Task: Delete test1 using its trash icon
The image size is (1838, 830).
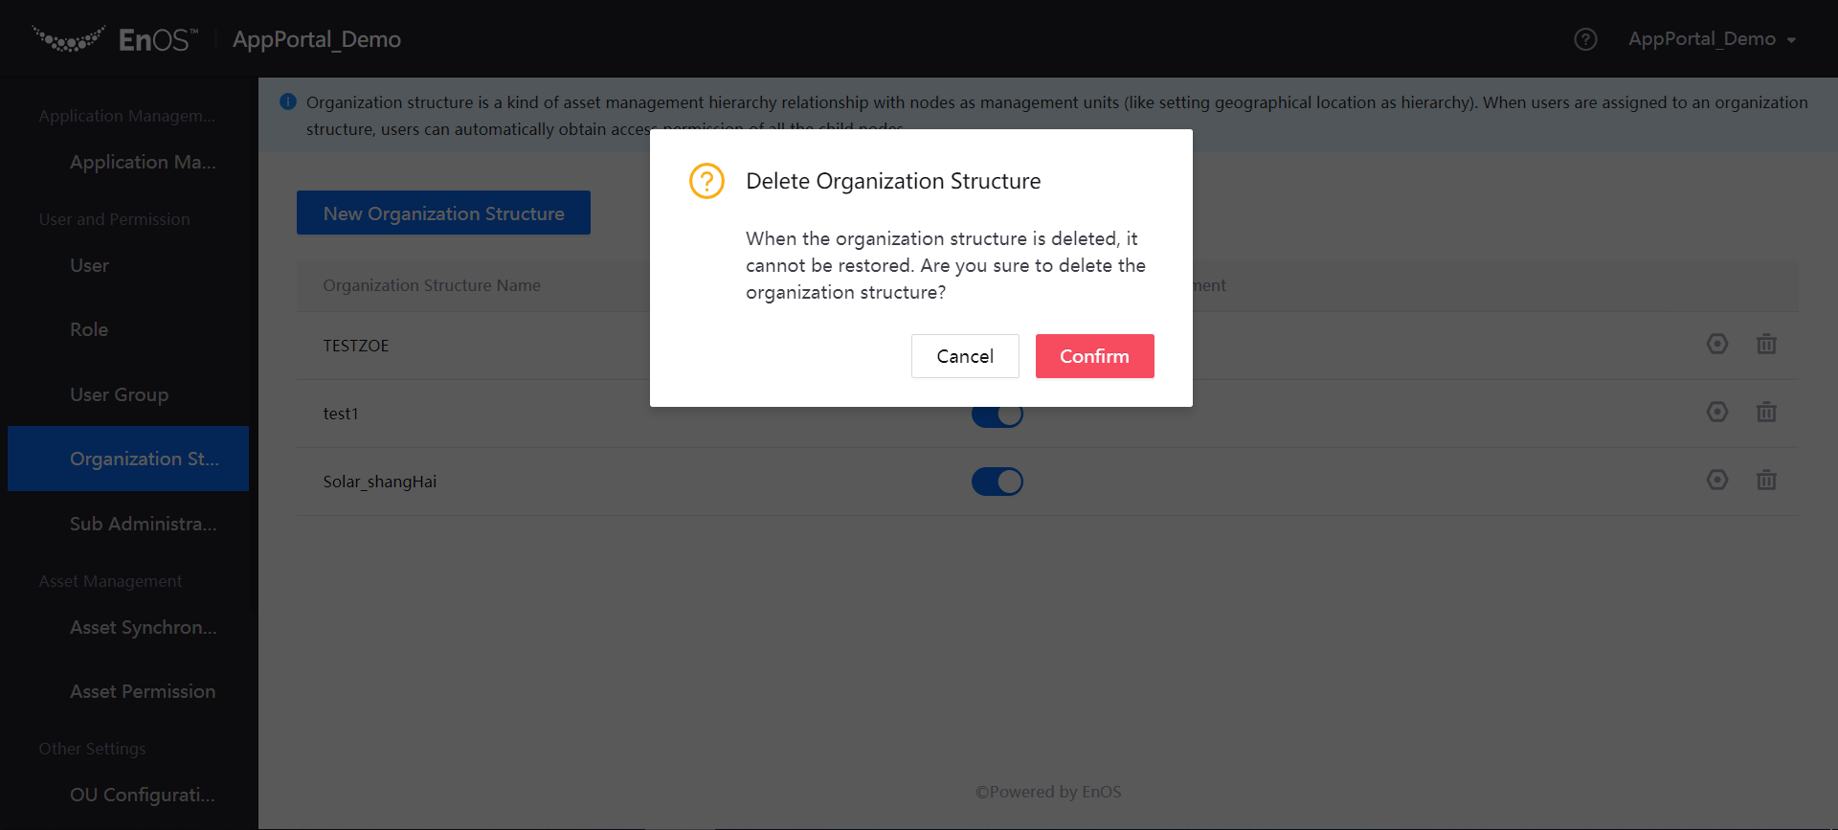Action: pyautogui.click(x=1766, y=412)
